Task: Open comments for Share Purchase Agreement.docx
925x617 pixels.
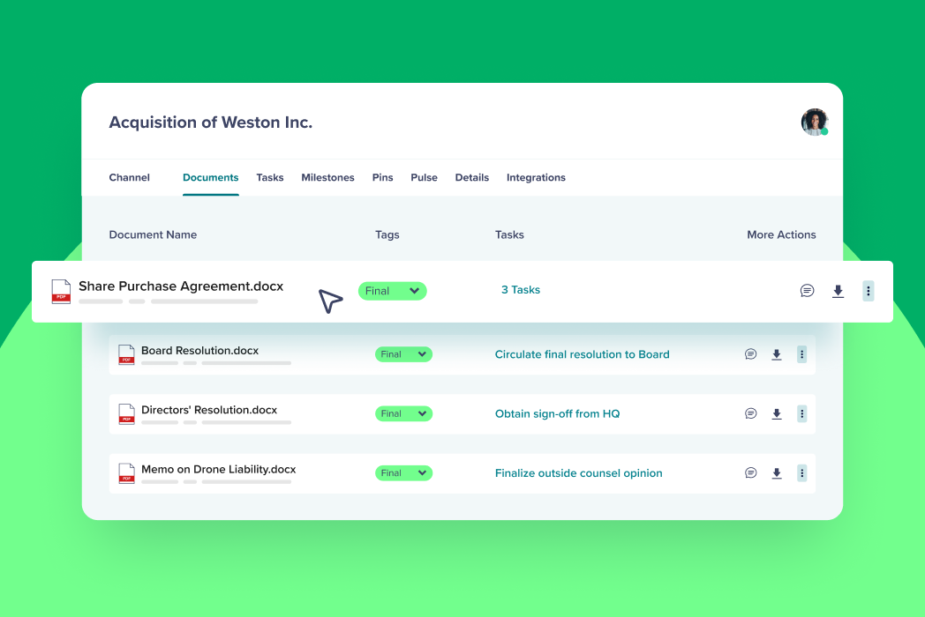Action: 807,291
